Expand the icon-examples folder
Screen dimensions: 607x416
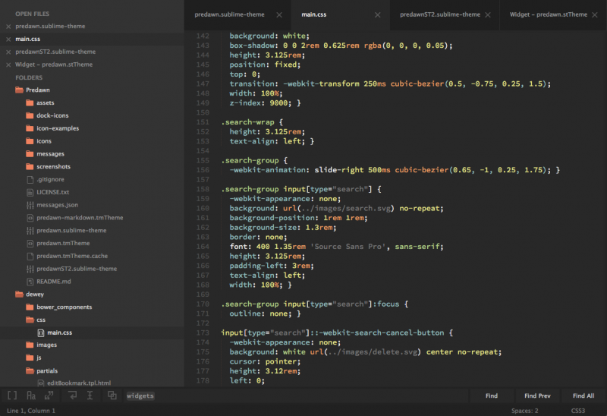[30, 128]
